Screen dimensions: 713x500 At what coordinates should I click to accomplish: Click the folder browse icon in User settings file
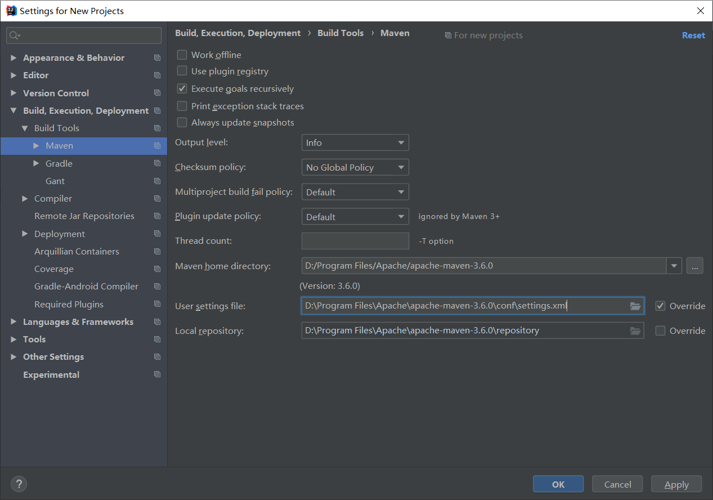[x=635, y=306]
